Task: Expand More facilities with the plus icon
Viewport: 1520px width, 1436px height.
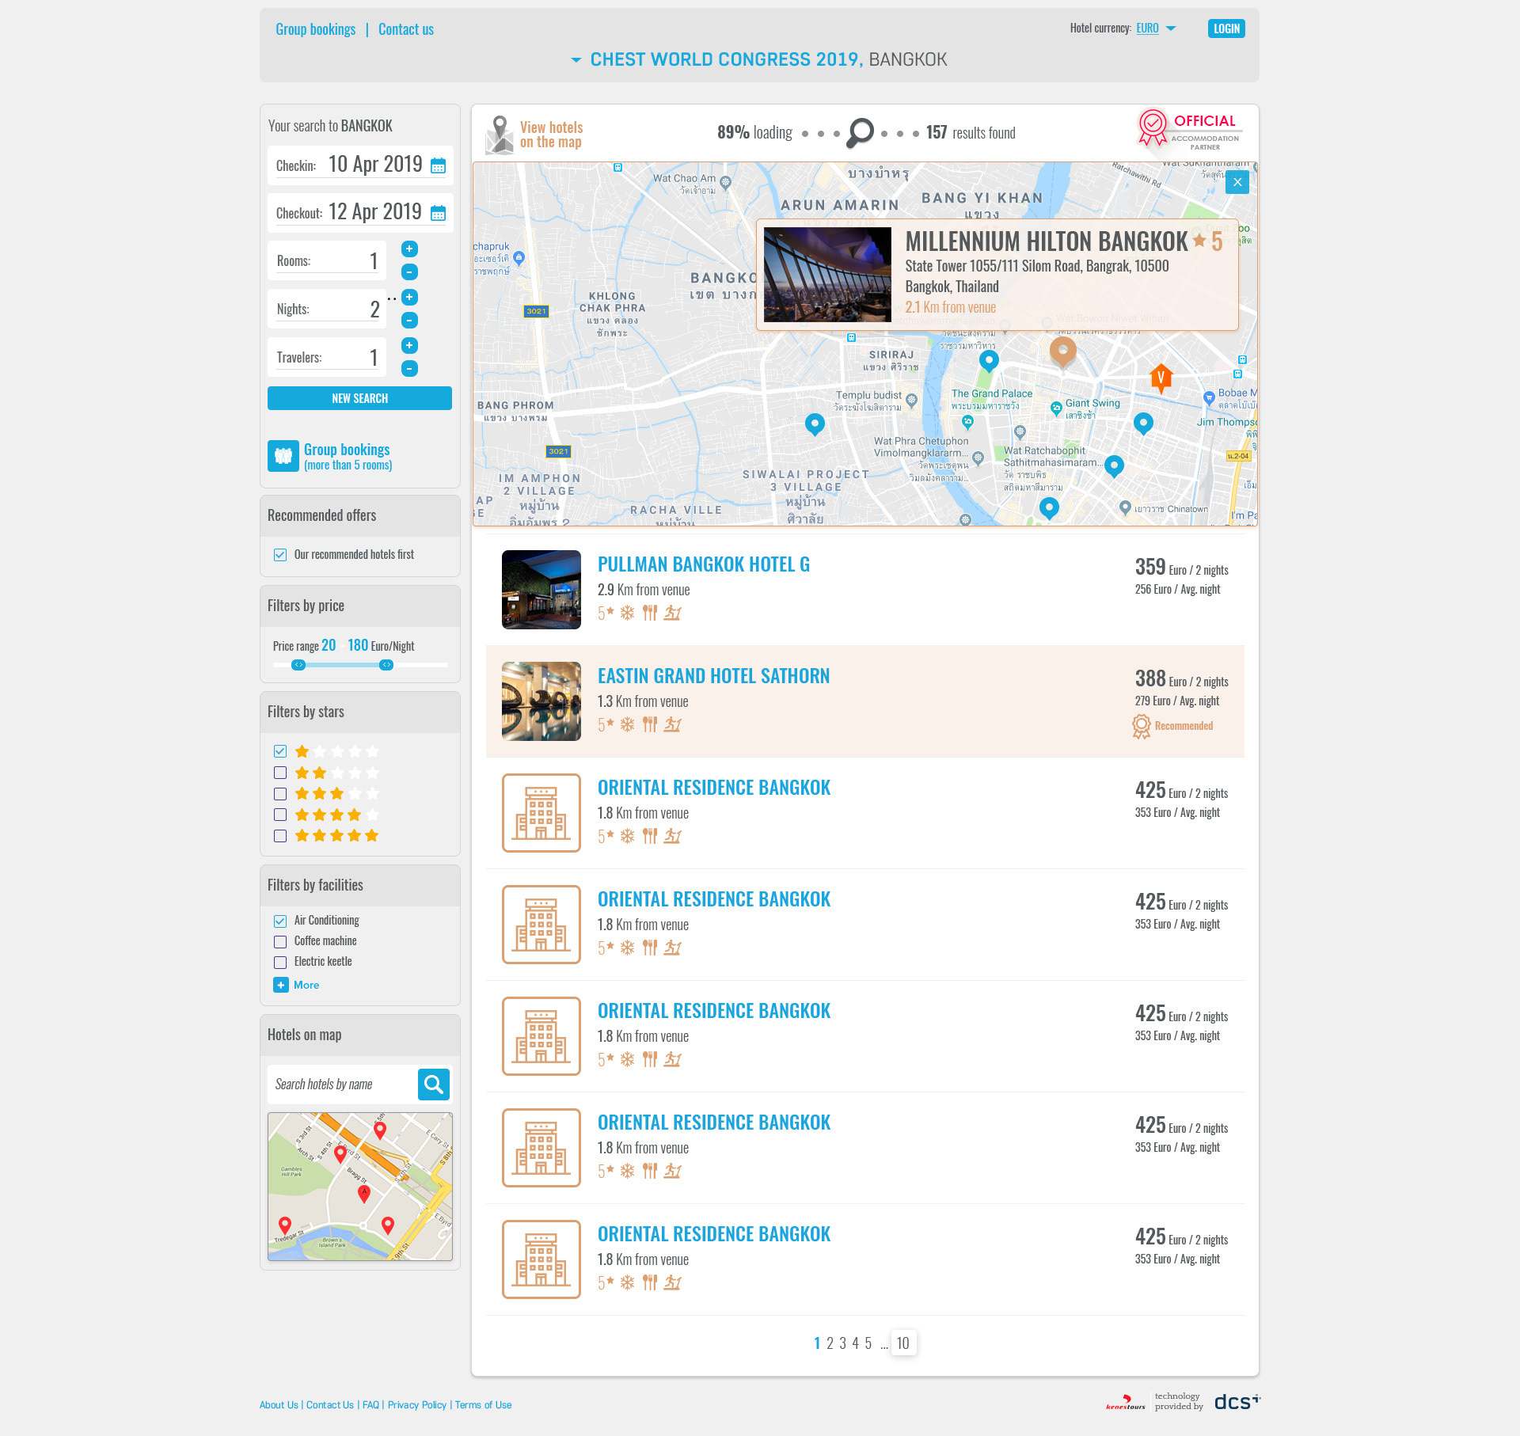Action: pyautogui.click(x=281, y=985)
